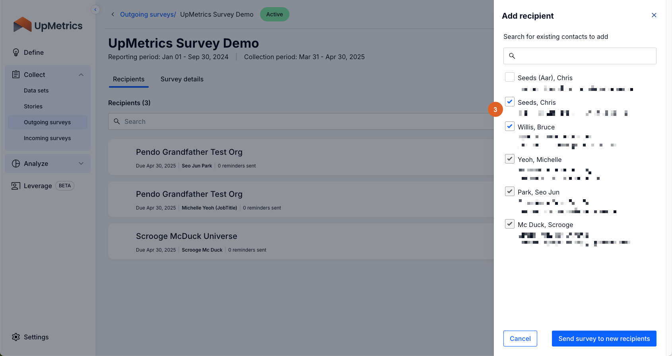This screenshot has width=672, height=356.
Task: Close the Add recipient panel
Action: (654, 15)
